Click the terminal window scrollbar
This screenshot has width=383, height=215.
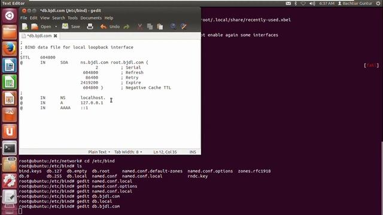coord(382,177)
